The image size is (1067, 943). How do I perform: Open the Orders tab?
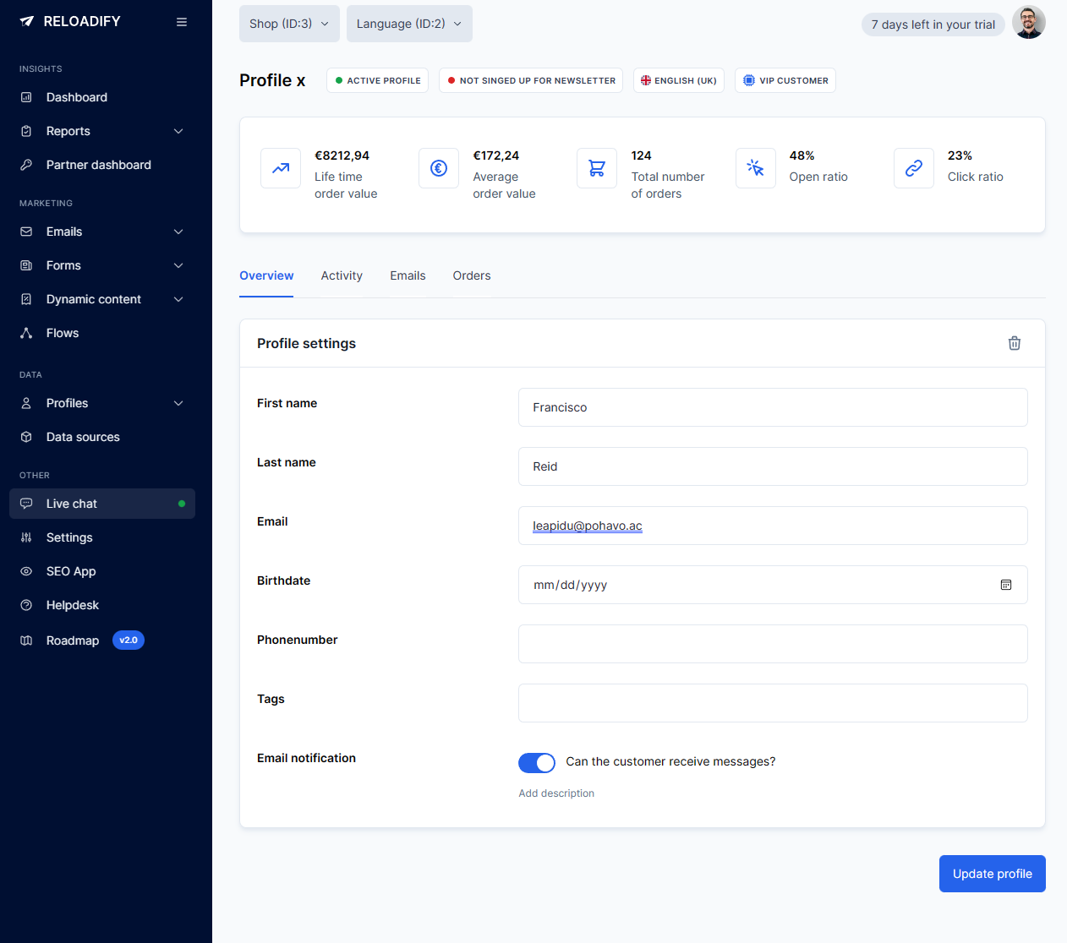(x=471, y=275)
